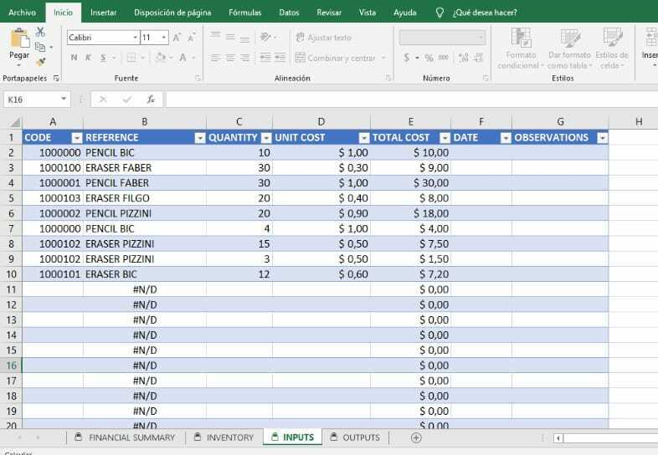The width and height of the screenshot is (658, 455).
Task: Open UNIT COST column filter dropdown
Action: [364, 137]
